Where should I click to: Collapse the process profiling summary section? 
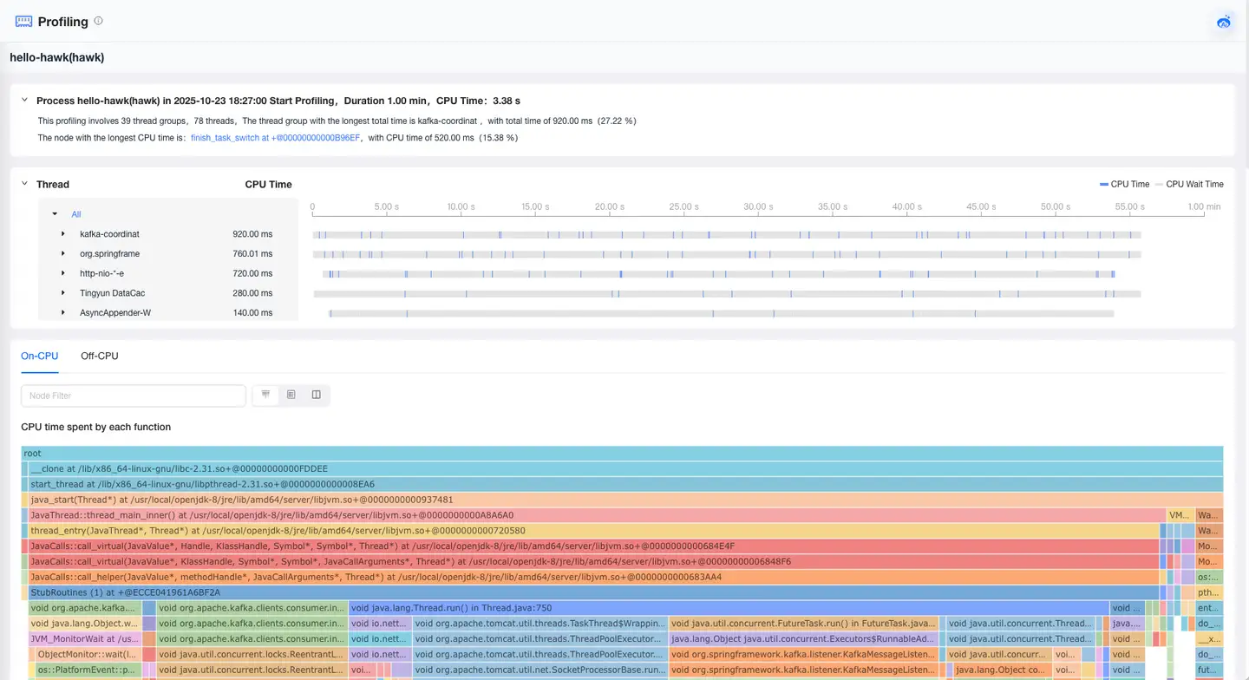(24, 101)
